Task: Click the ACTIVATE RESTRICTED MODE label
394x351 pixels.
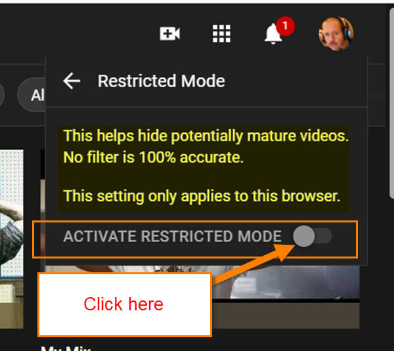Action: tap(172, 236)
